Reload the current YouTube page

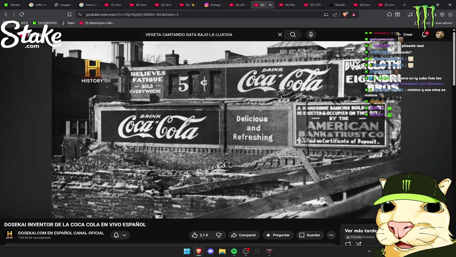pos(22,14)
